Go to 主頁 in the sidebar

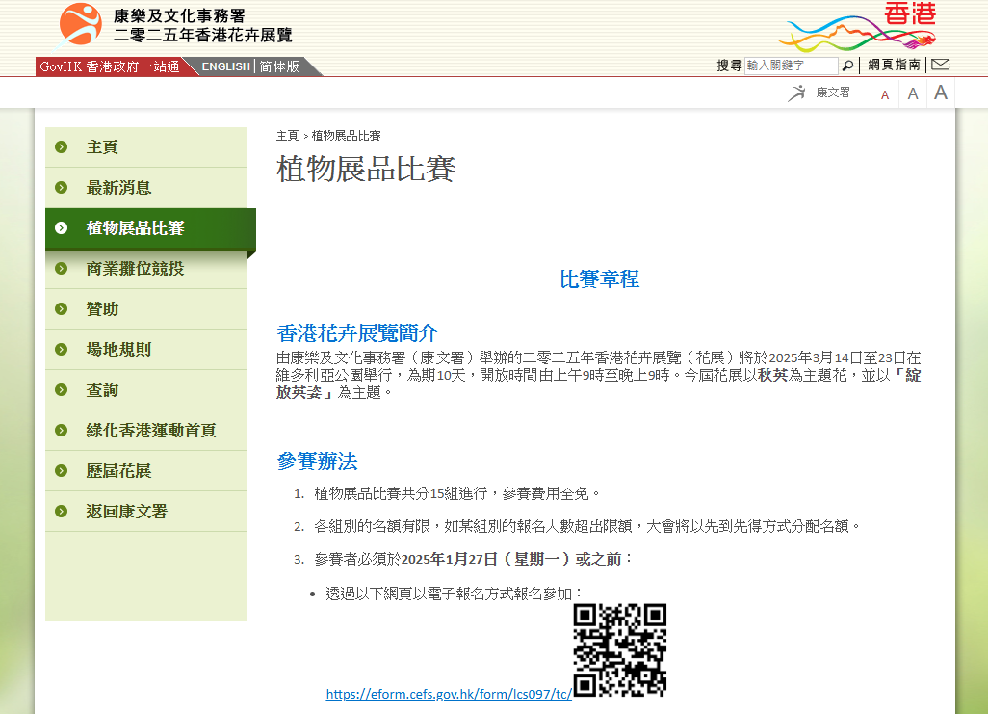[102, 147]
